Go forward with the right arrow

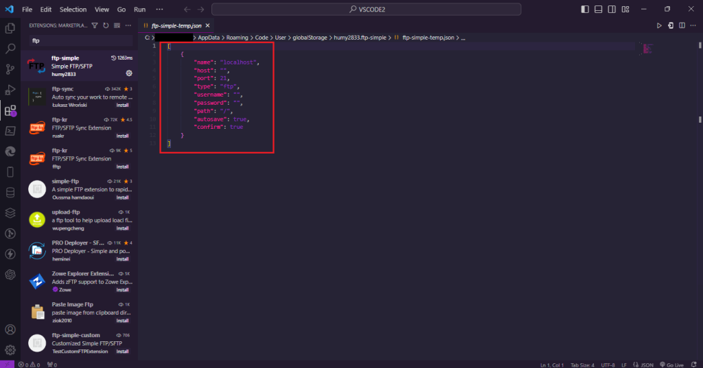(201, 9)
